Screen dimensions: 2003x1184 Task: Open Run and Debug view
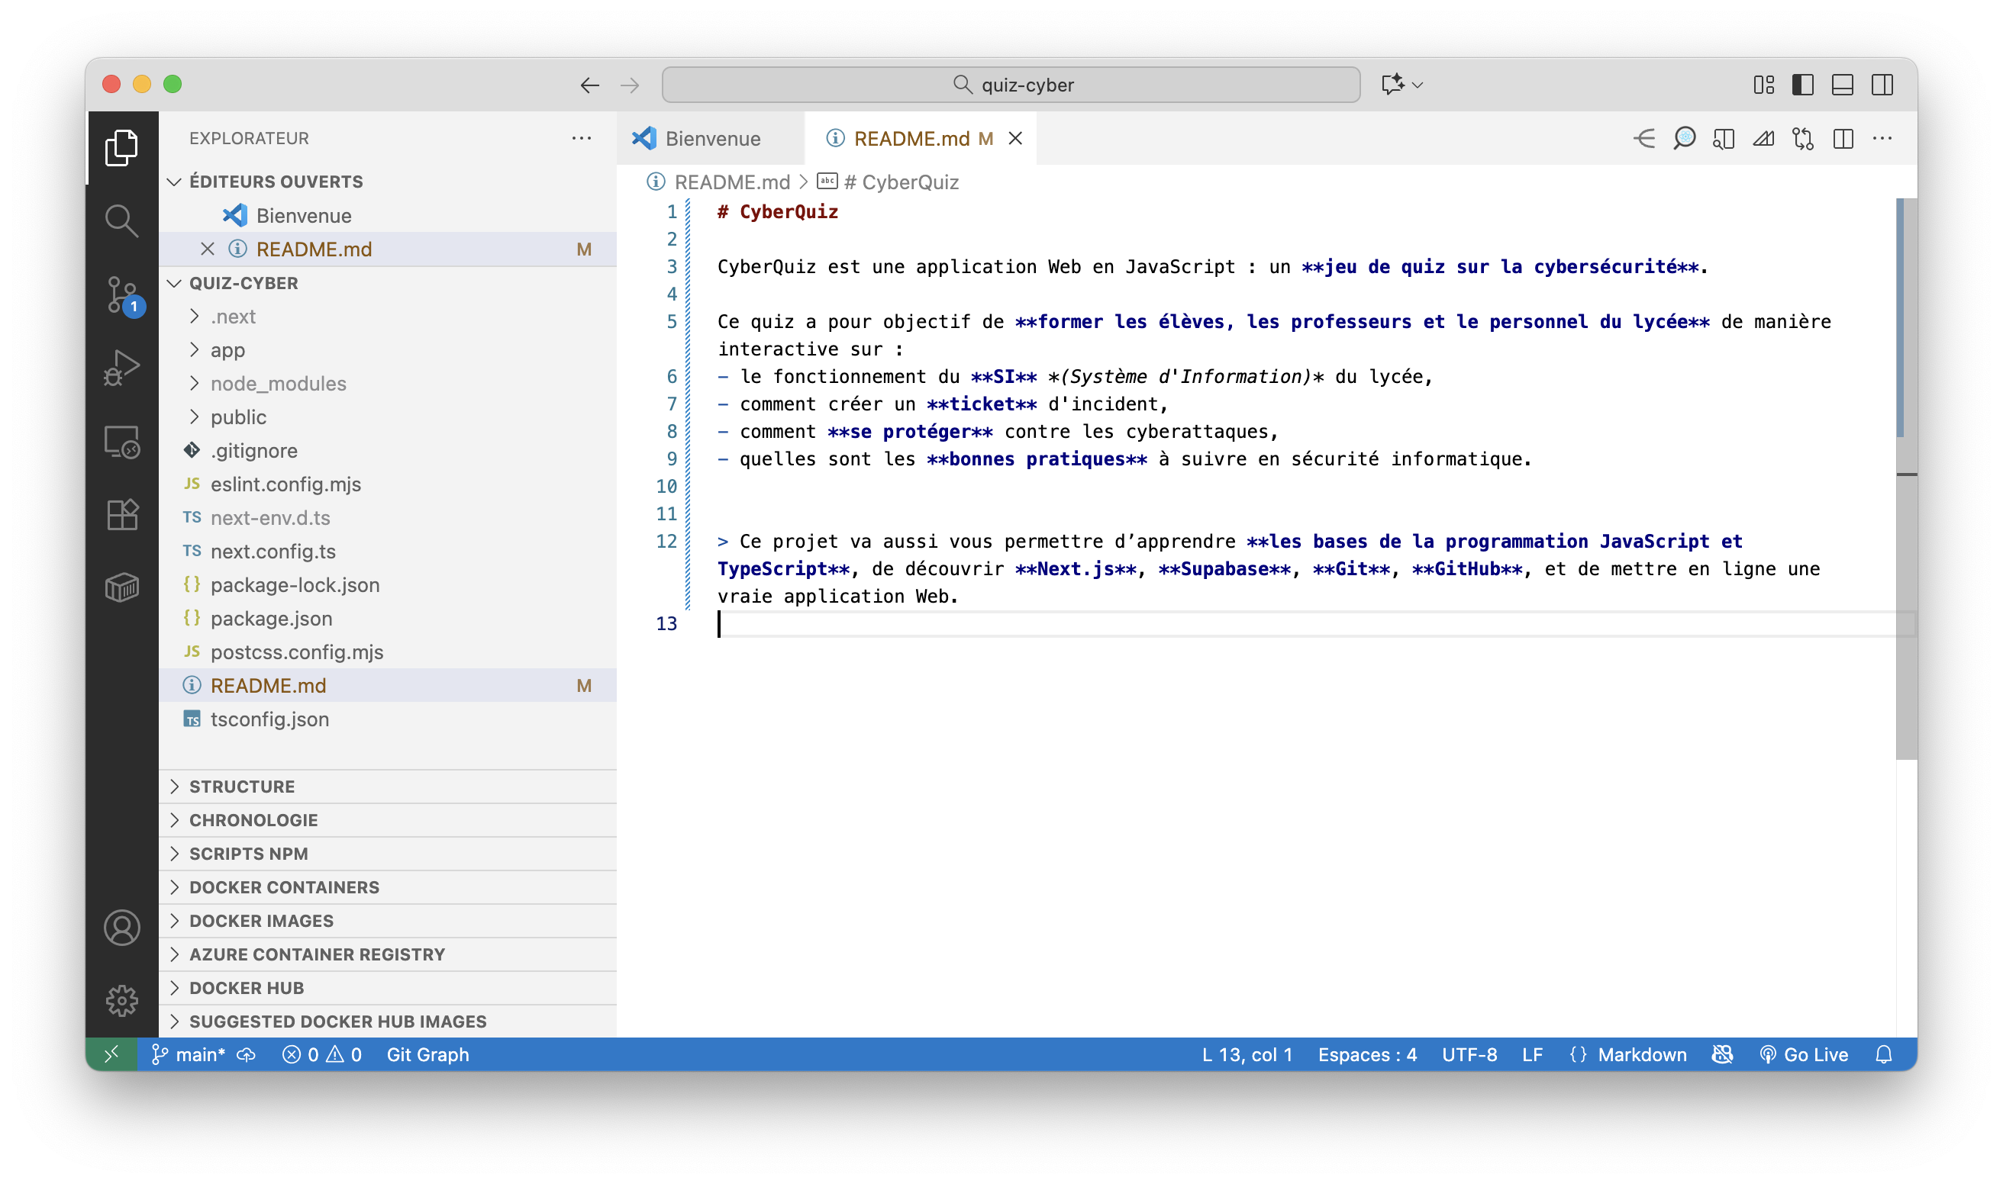[x=121, y=368]
